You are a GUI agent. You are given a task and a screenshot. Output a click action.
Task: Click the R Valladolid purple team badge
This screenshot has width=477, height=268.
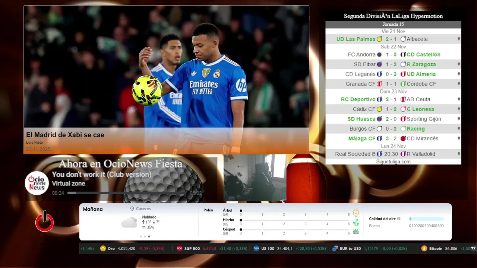click(x=403, y=154)
